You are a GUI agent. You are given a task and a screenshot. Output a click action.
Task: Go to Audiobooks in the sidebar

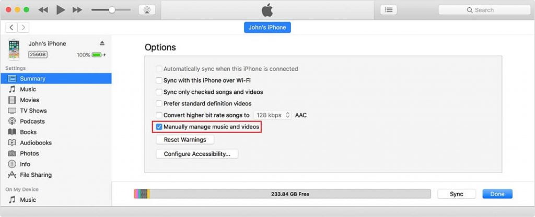click(x=36, y=143)
